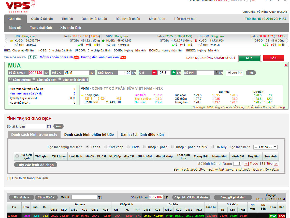Open the Mặc định dropdown

(21, 197)
